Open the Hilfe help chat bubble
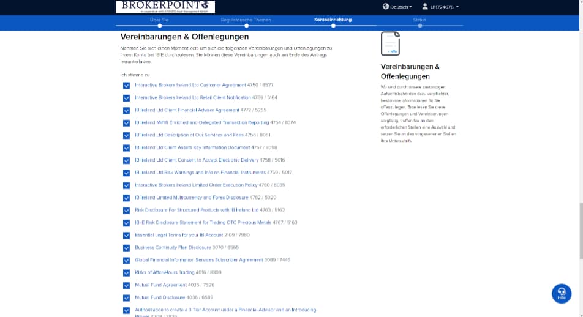The height and width of the screenshot is (317, 583). (x=562, y=294)
